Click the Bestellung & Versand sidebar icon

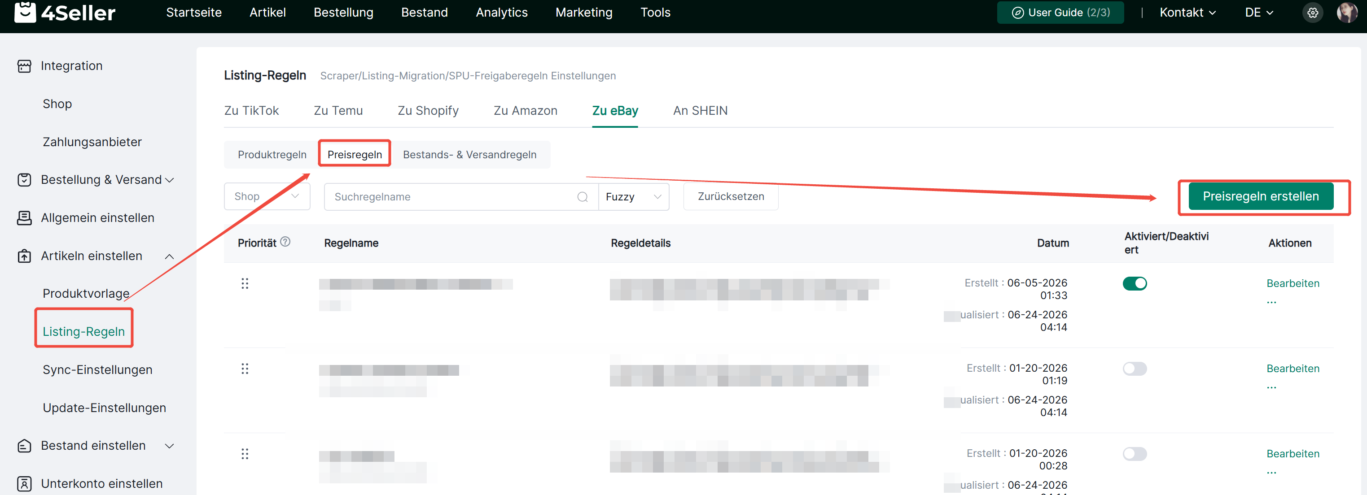click(24, 180)
